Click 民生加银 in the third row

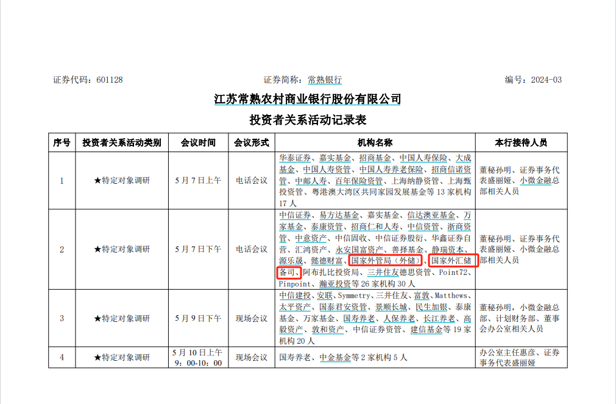[431, 307]
